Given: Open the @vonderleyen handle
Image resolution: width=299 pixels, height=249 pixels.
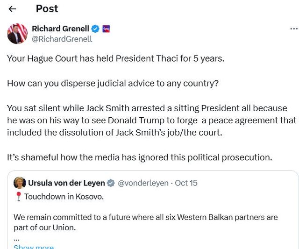Looking at the screenshot, I should (143, 183).
